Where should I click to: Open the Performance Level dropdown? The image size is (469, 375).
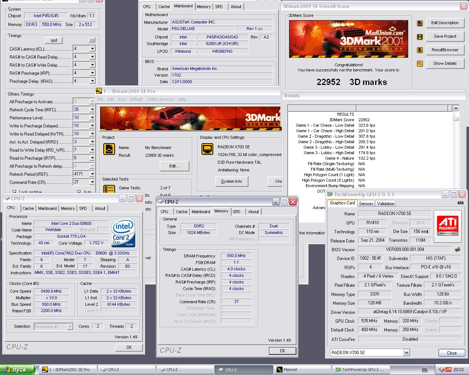point(92,118)
